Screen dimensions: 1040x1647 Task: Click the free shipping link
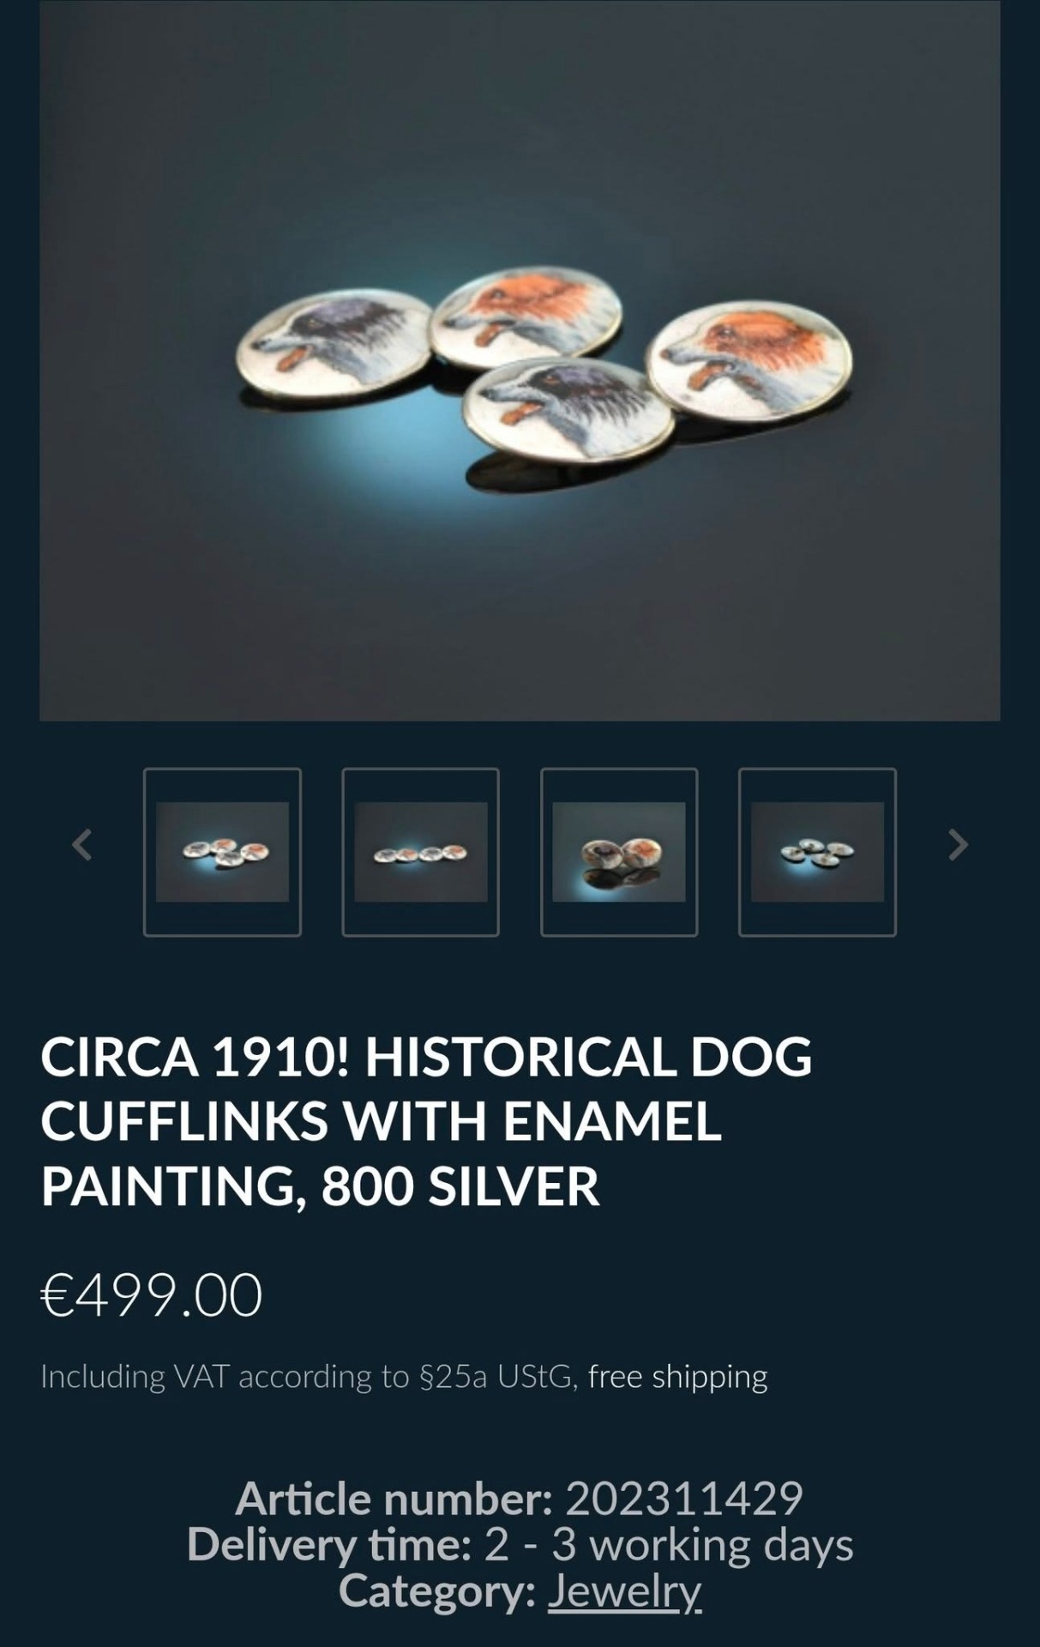coord(677,1376)
